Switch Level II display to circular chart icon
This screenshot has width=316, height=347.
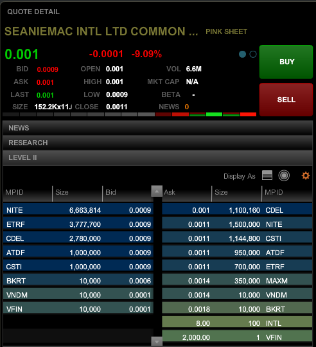284,175
